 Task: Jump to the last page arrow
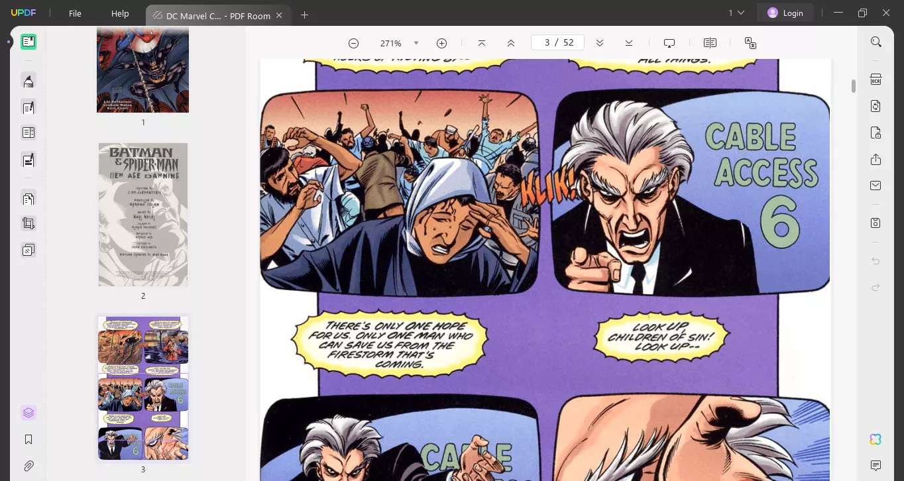pos(629,43)
